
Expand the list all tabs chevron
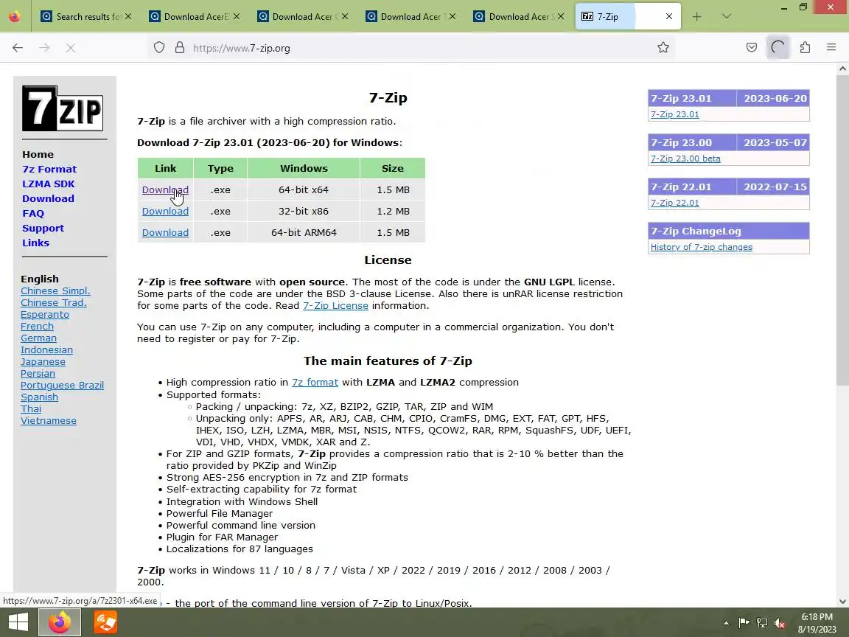[727, 17]
